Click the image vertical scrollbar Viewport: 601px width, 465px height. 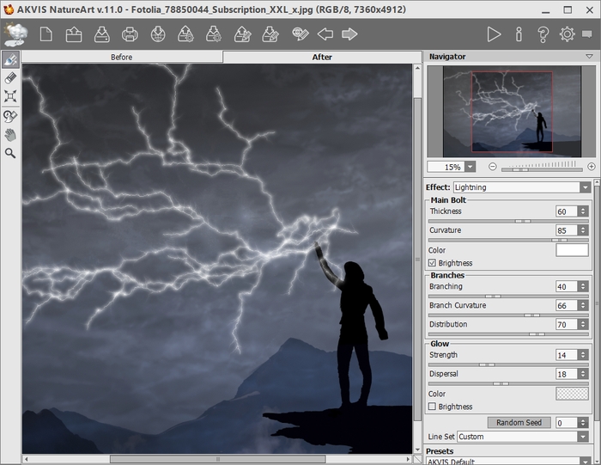click(x=417, y=259)
